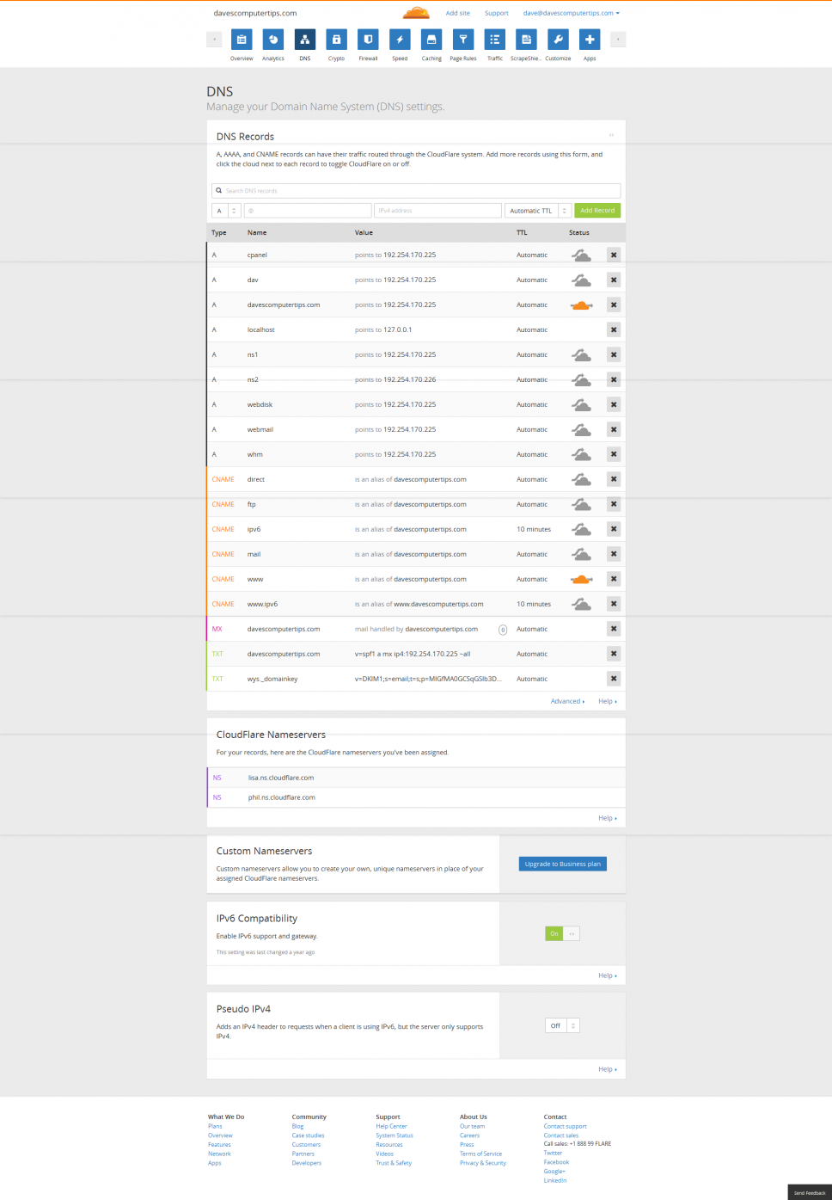Open the Analytics section icon
Viewport: 832px width, 1200px height.
click(x=273, y=40)
